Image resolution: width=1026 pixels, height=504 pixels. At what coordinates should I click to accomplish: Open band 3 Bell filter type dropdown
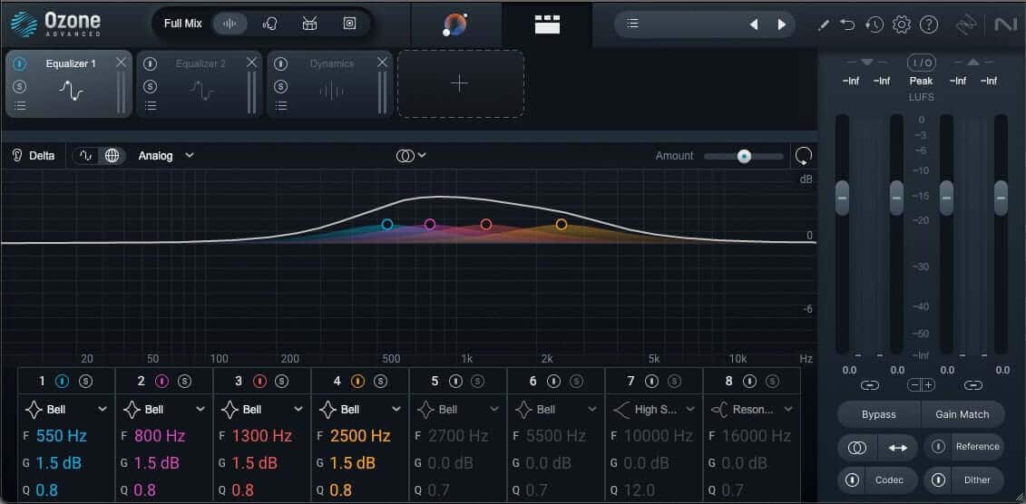[262, 410]
